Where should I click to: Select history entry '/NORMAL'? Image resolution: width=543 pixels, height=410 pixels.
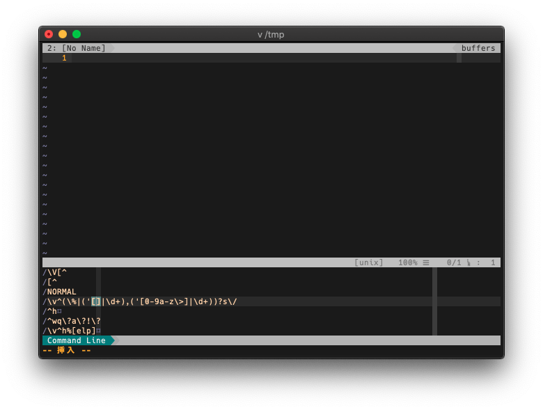(60, 292)
